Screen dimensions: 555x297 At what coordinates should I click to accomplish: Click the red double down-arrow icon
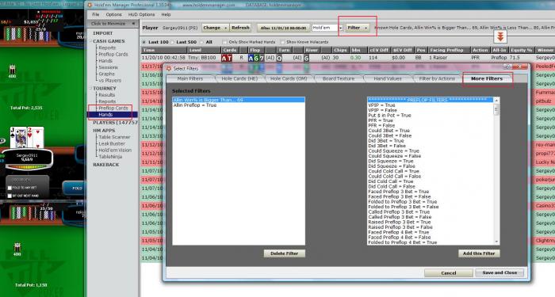(x=500, y=36)
